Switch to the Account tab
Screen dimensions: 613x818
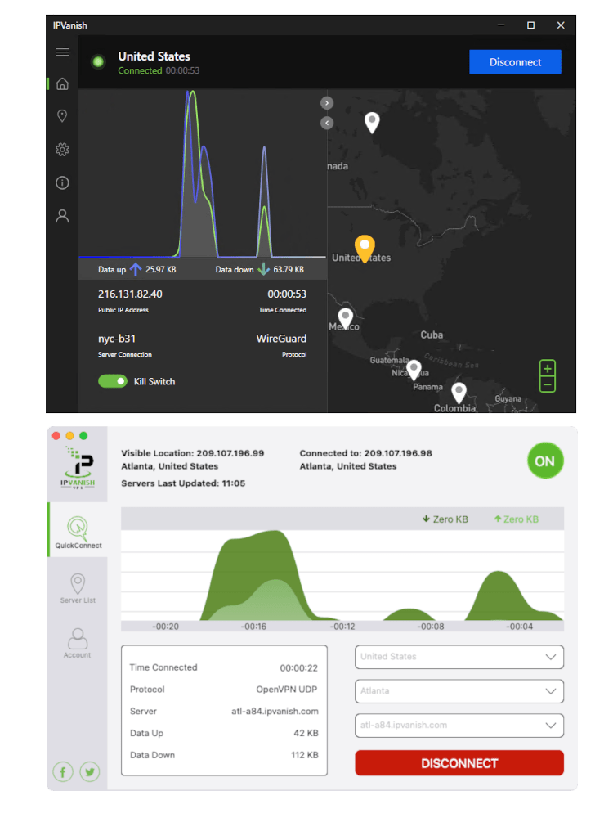[x=77, y=643]
